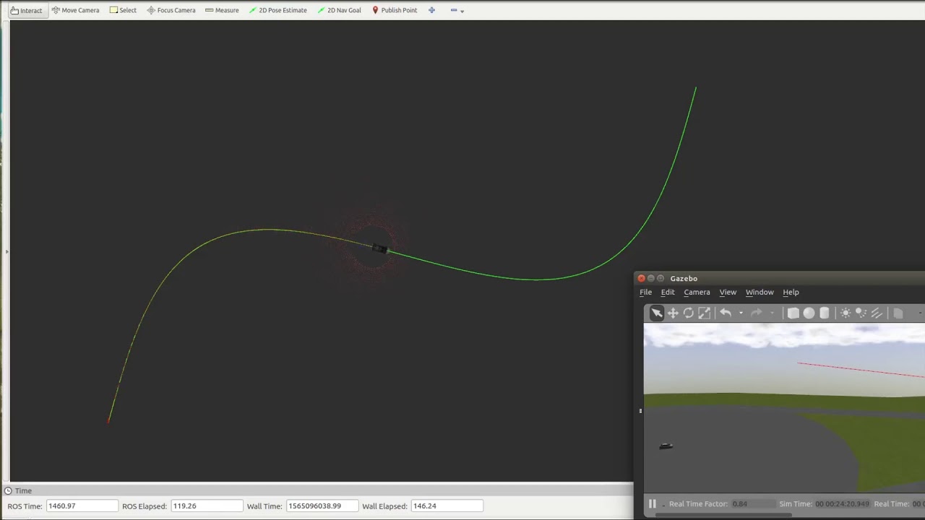Insert a box shape in Gazebo
The height and width of the screenshot is (520, 925).
coord(793,313)
